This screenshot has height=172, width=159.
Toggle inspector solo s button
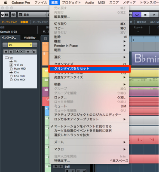click(x=11, y=52)
